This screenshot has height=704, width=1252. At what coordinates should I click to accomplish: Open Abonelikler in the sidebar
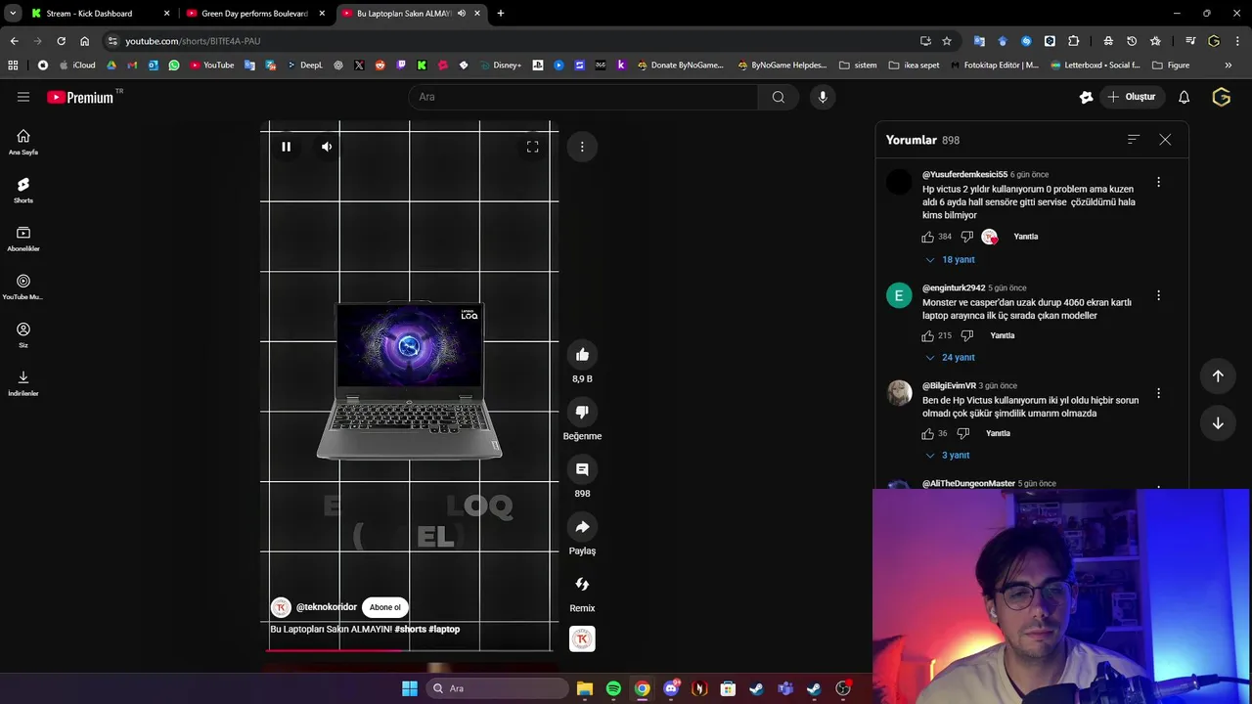(x=23, y=239)
